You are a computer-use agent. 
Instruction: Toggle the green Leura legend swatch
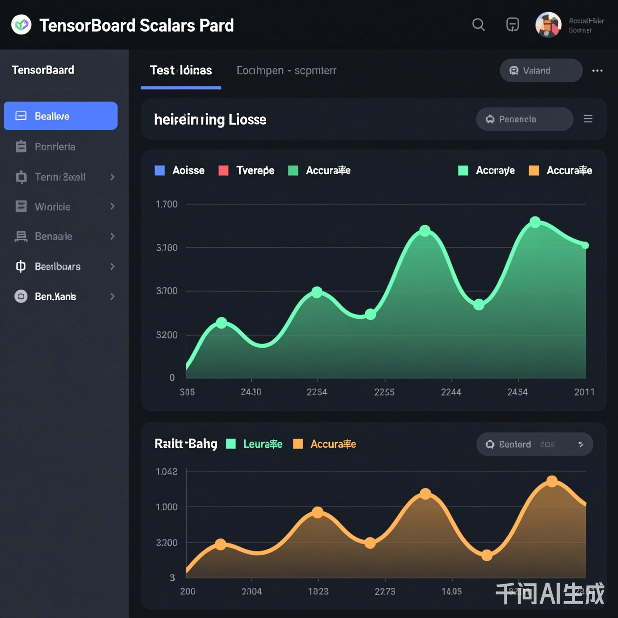pyautogui.click(x=231, y=444)
